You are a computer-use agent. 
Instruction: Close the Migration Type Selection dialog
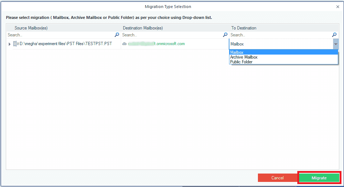337,7
